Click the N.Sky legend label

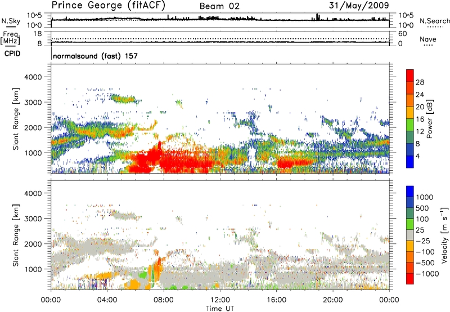11,21
